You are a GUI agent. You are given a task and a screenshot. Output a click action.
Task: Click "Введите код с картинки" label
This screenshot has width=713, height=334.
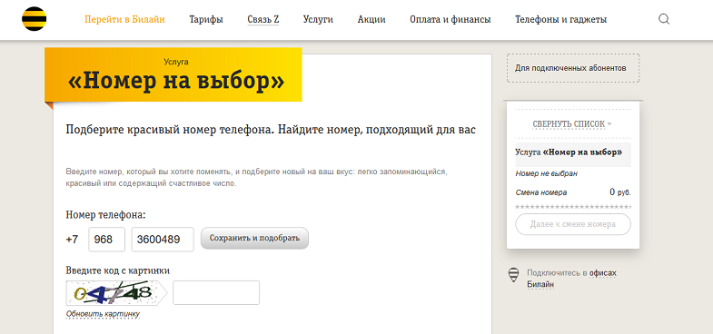pos(118,270)
